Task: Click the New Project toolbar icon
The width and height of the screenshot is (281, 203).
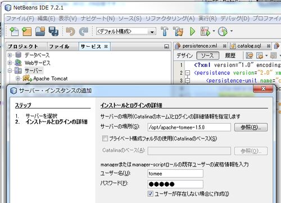Action: tap(26, 31)
